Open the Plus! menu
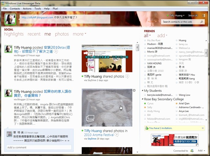Image resolution: width=210 pixels, height=156 pixels. 55,9
